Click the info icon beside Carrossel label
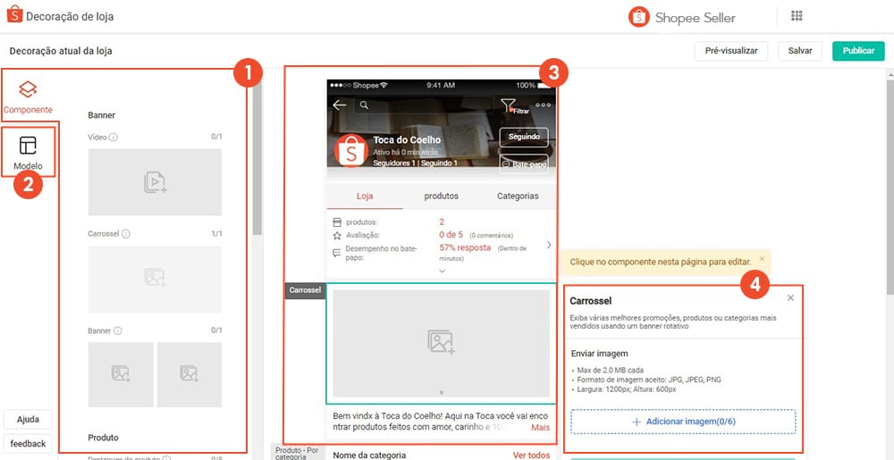 (x=126, y=234)
